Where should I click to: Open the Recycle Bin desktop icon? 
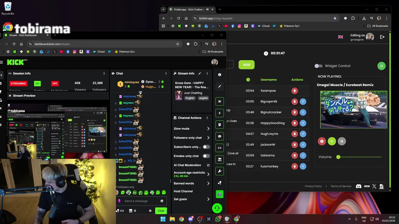(8, 8)
